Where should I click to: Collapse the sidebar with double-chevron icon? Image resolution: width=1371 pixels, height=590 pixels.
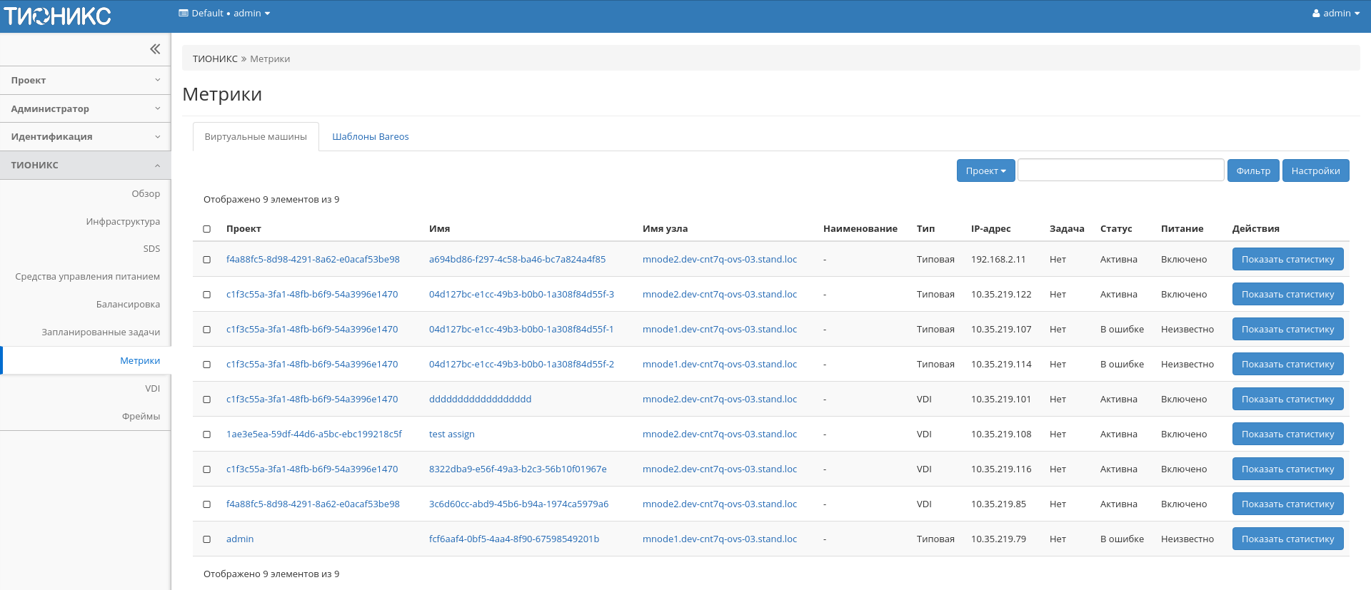click(155, 49)
